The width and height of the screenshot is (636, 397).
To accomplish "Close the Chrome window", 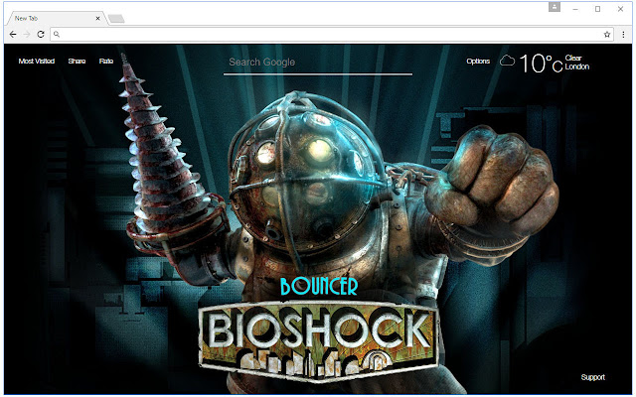I will [620, 9].
